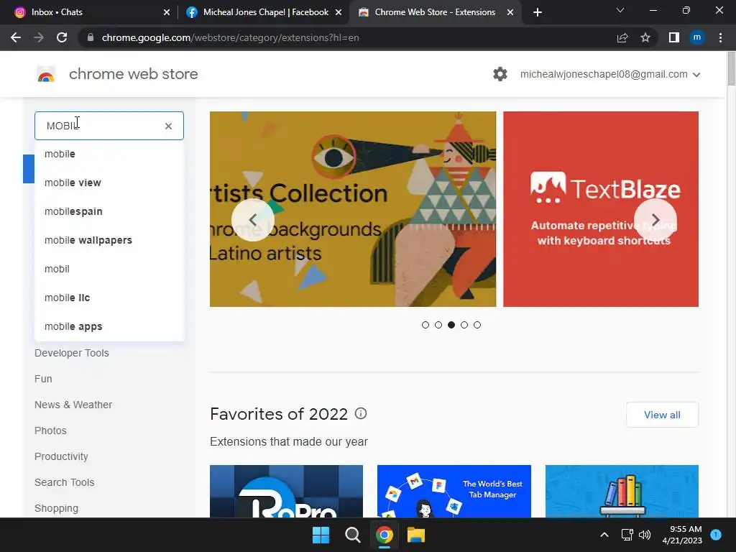736x552 pixels.
Task: Reload the current page
Action: tap(62, 37)
